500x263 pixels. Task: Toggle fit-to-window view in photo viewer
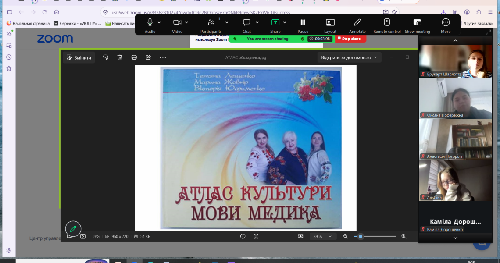click(300, 236)
